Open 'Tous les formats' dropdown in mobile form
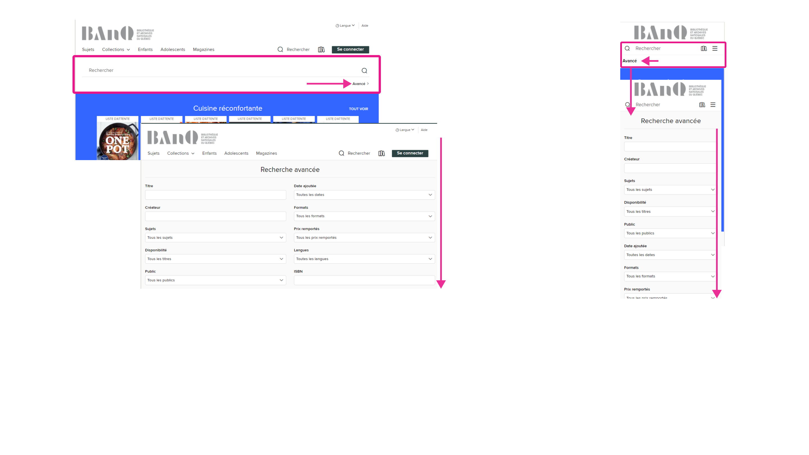809x455 pixels. 670,276
